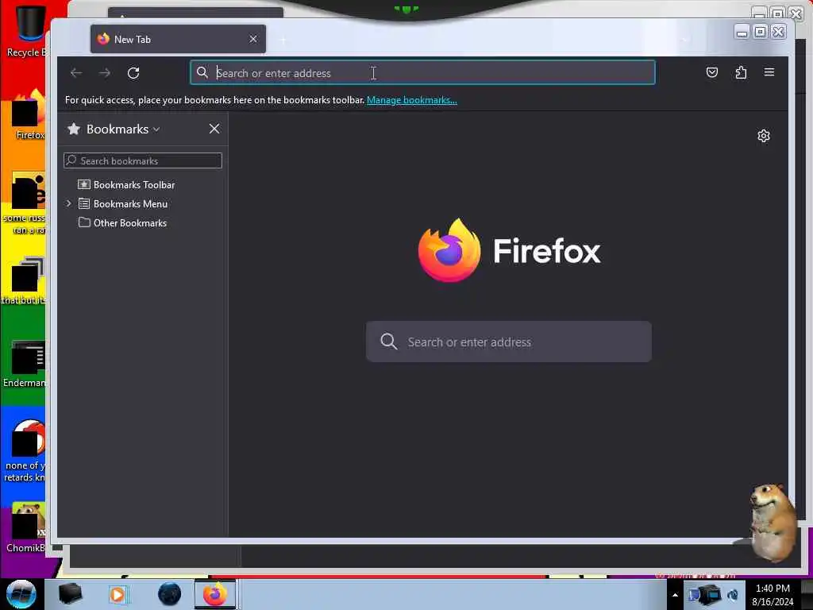The height and width of the screenshot is (610, 813).
Task: Open the dark globe taskbar icon
Action: coord(170,594)
